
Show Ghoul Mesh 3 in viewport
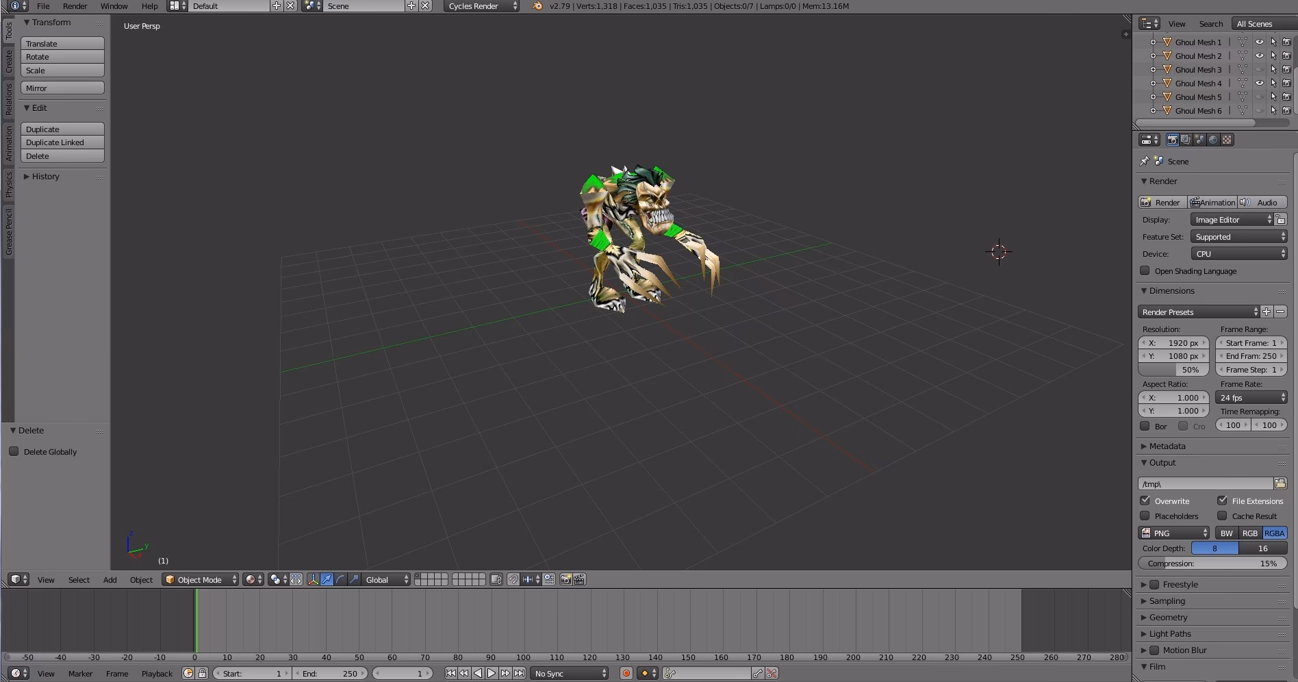pos(1259,69)
